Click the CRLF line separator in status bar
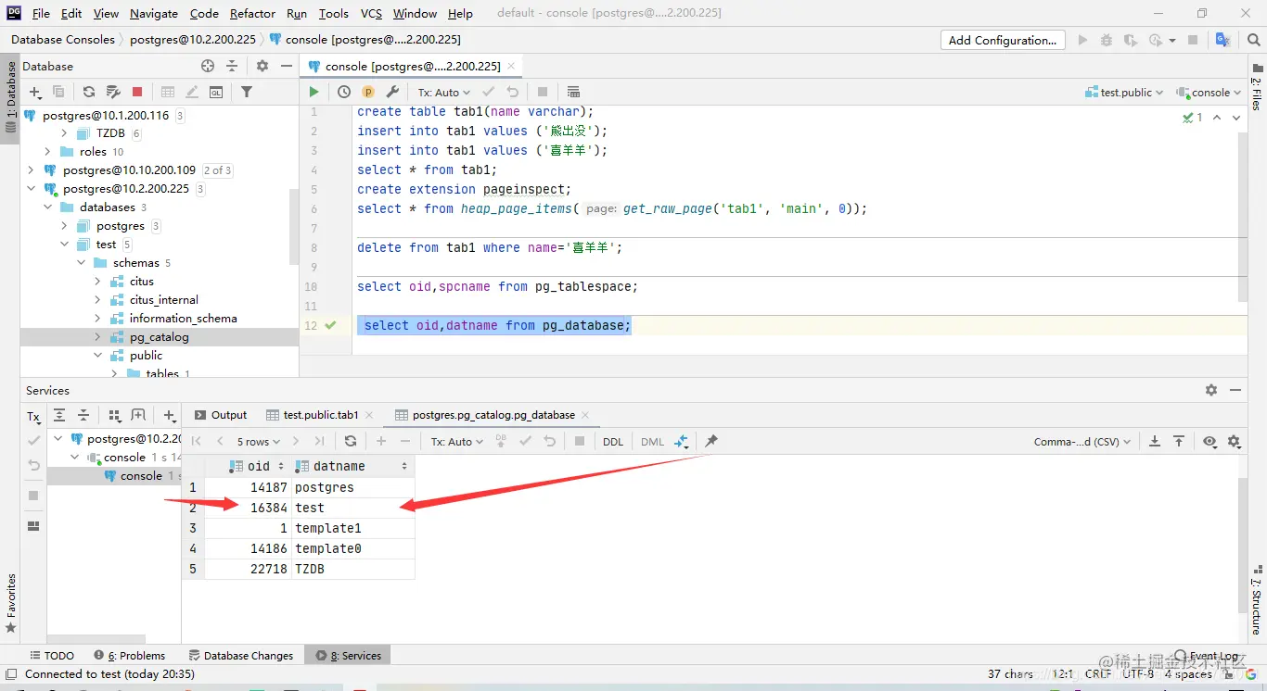This screenshot has height=691, width=1267. pyautogui.click(x=1098, y=674)
